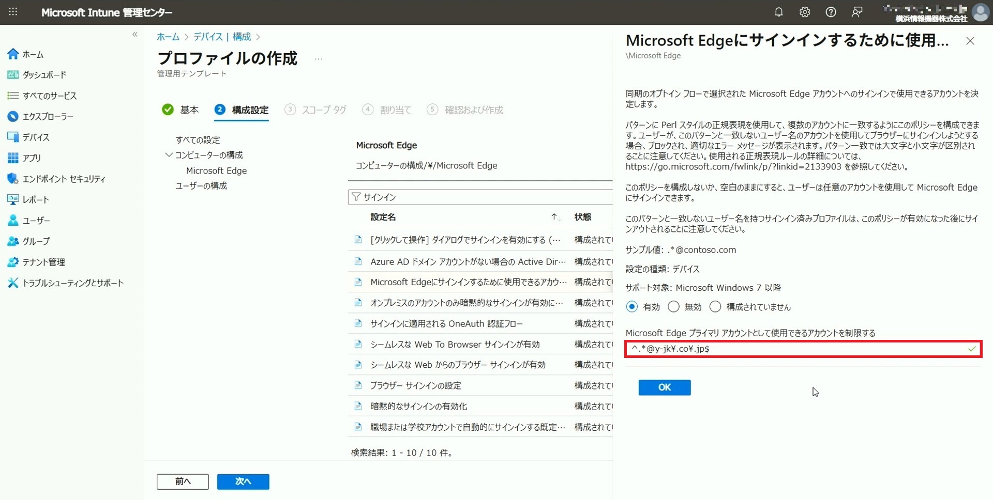993x500 pixels.
Task: Select Microsoft Edge in settings tree
Action: coord(216,170)
